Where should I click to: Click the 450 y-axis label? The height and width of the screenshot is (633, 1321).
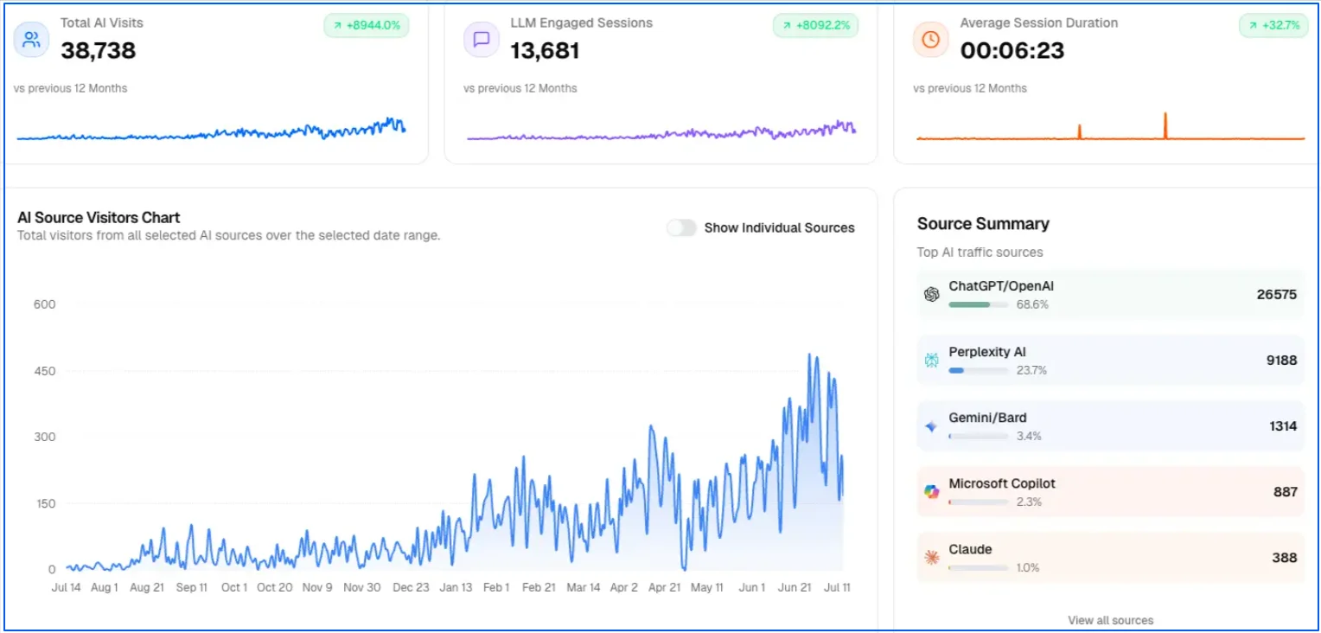44,371
